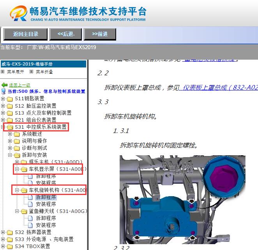Click the 车机显示屏 folder icon
Image resolution: width=258 pixels, height=250 pixels.
(24, 169)
